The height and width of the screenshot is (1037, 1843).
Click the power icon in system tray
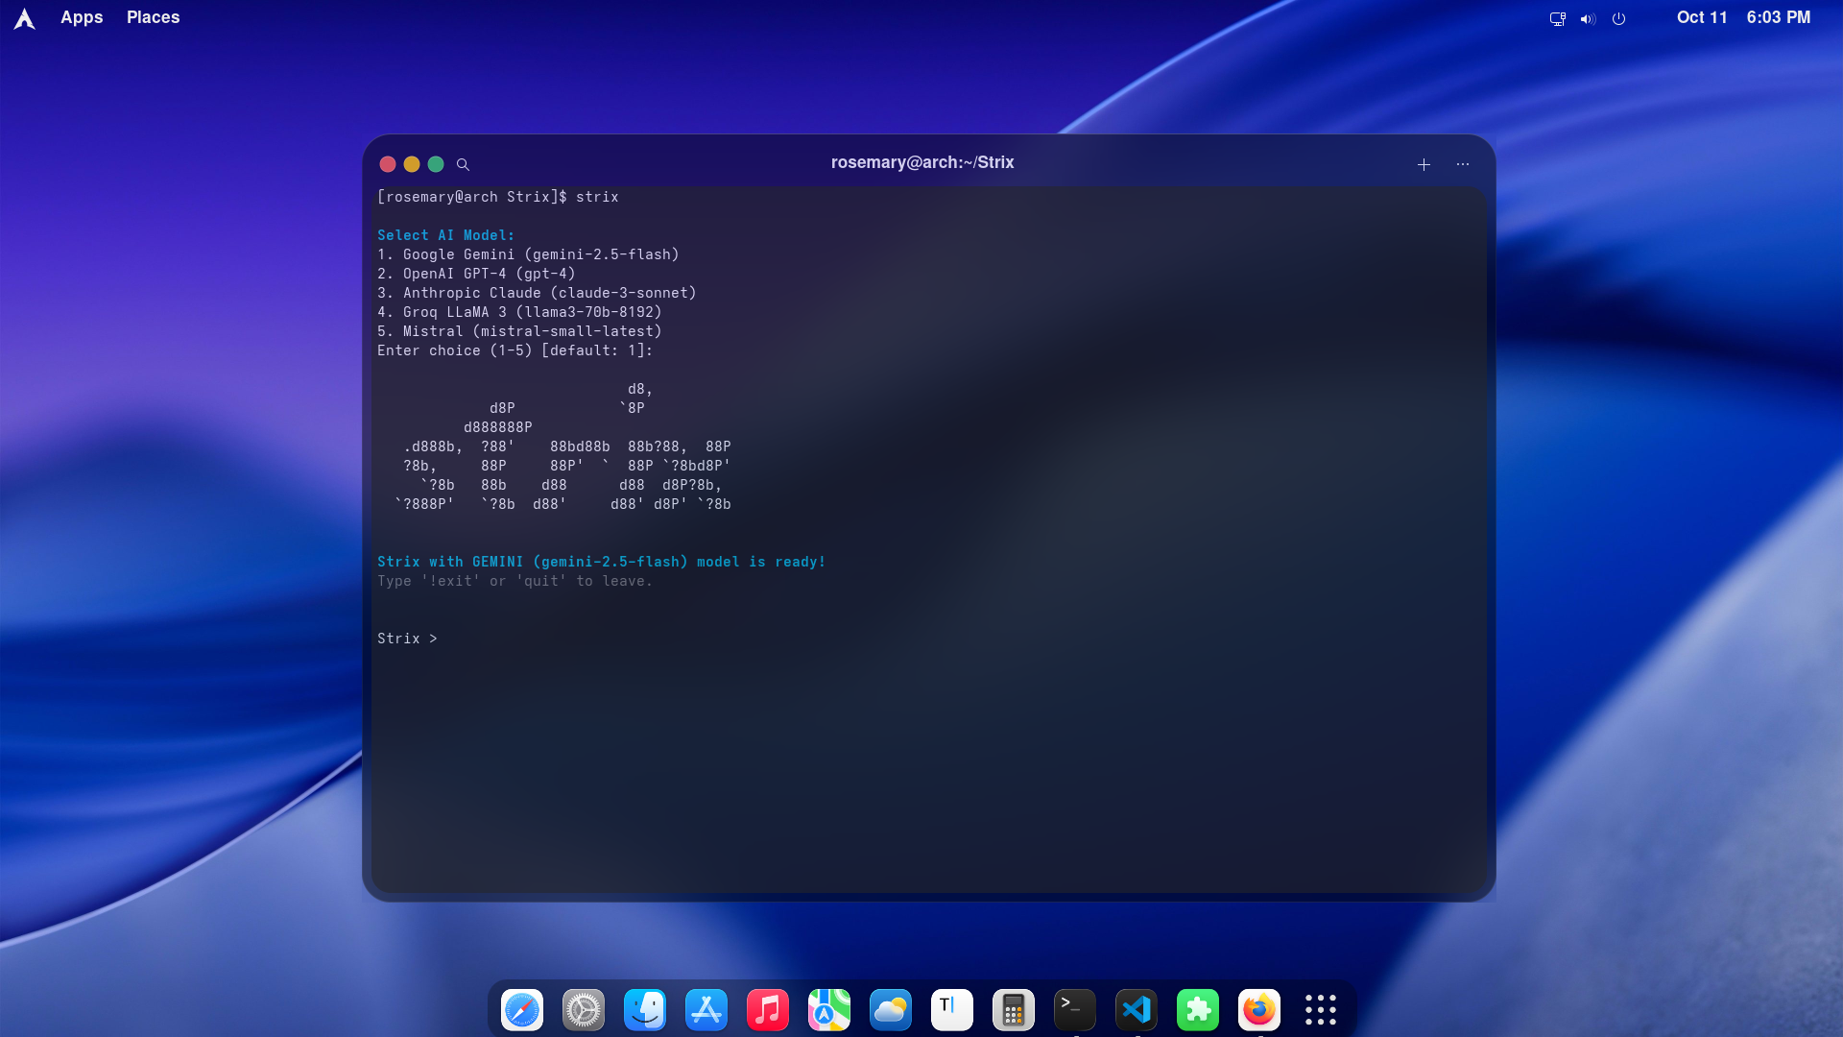pos(1618,18)
